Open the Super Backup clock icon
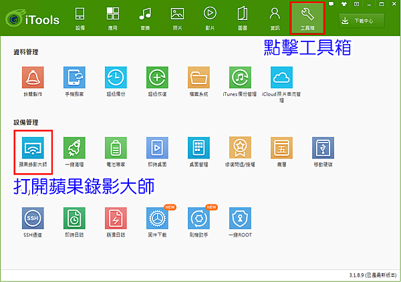 116,78
